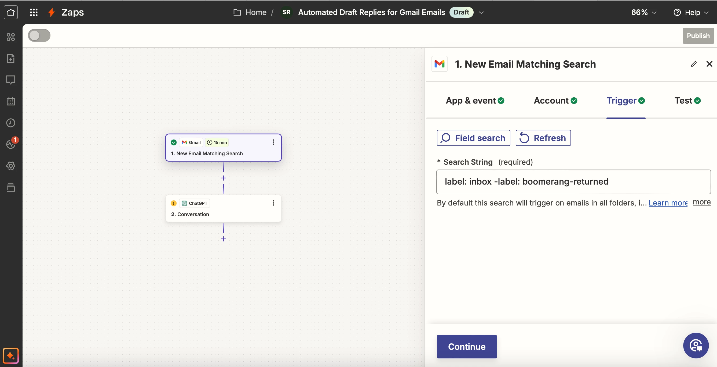The height and width of the screenshot is (367, 717).
Task: Open the notes comment icon in sidebar
Action: 10,80
